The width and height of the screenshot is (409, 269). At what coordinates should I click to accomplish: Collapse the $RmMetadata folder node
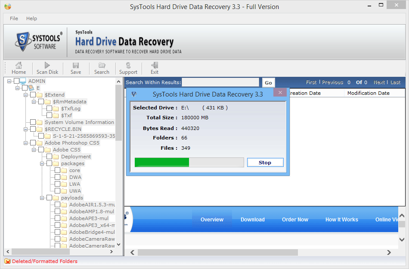click(x=34, y=102)
